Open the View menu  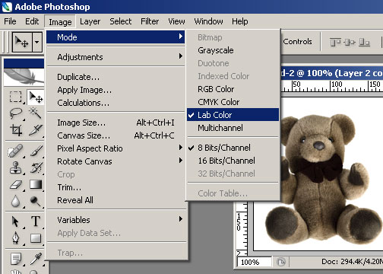point(176,21)
